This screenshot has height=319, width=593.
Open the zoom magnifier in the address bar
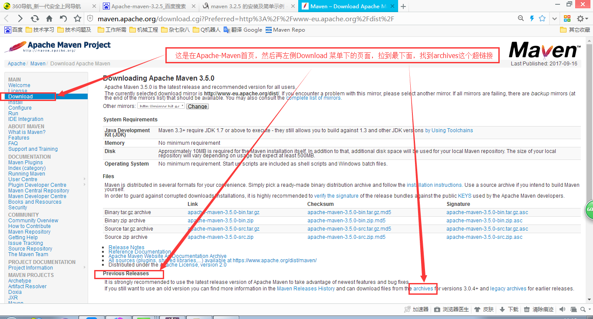(x=521, y=19)
